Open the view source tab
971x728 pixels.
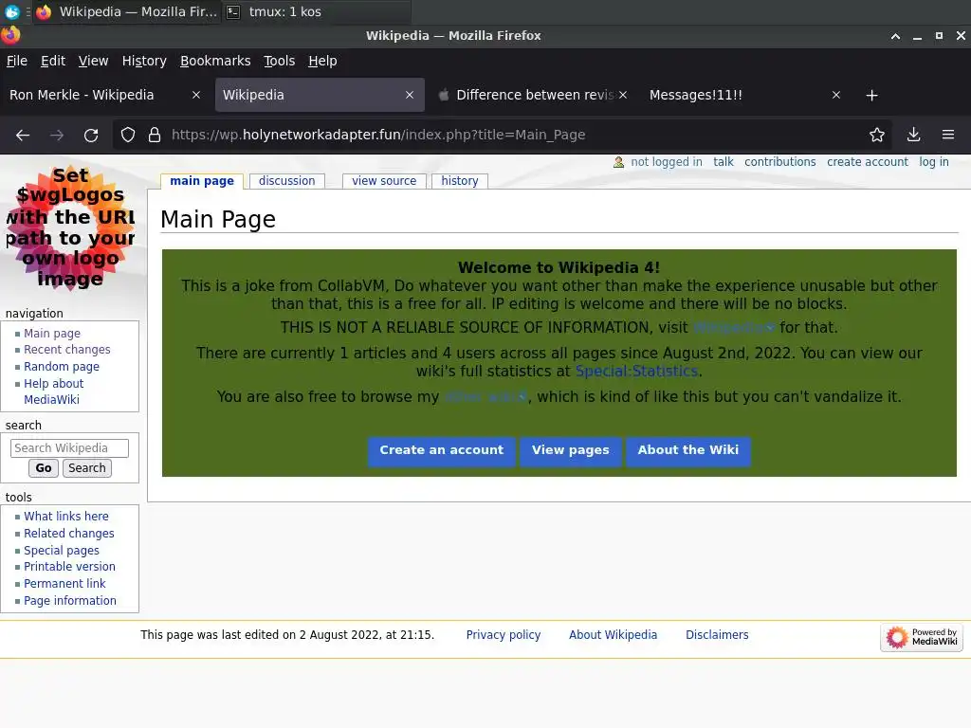[384, 181]
